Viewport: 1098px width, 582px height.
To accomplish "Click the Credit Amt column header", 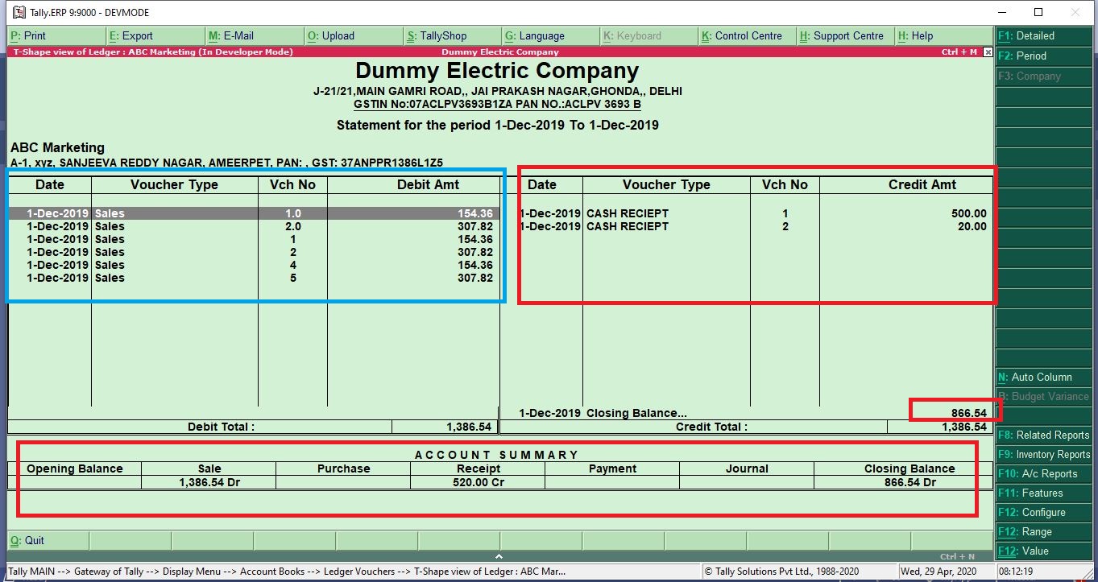I will coord(922,184).
